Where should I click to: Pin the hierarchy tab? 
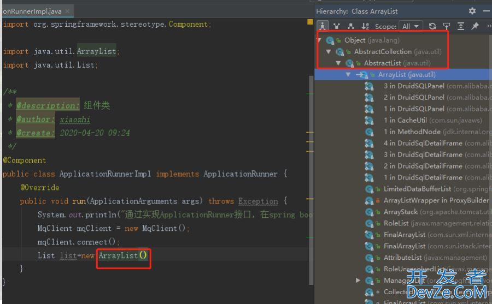pyautogui.click(x=475, y=26)
